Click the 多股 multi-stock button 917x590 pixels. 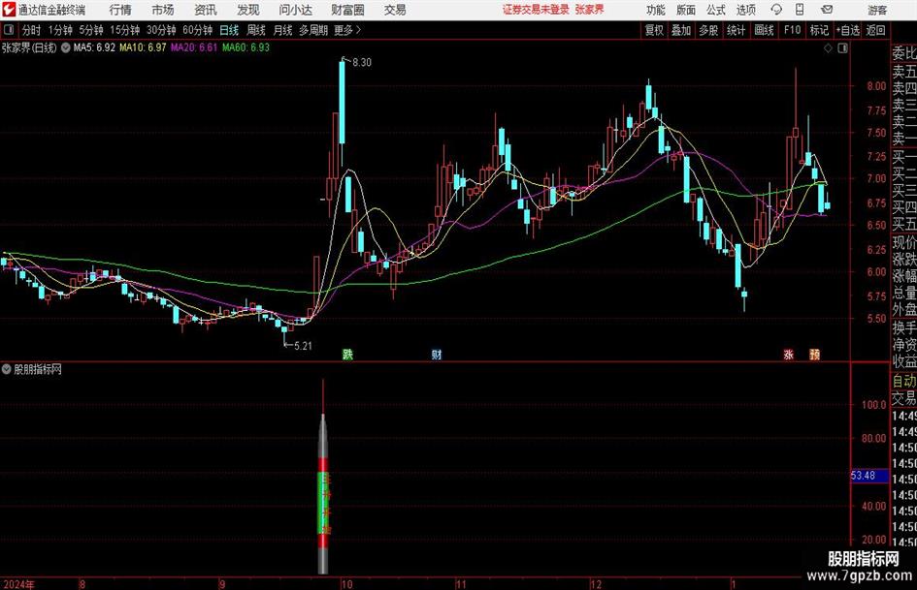pos(708,30)
